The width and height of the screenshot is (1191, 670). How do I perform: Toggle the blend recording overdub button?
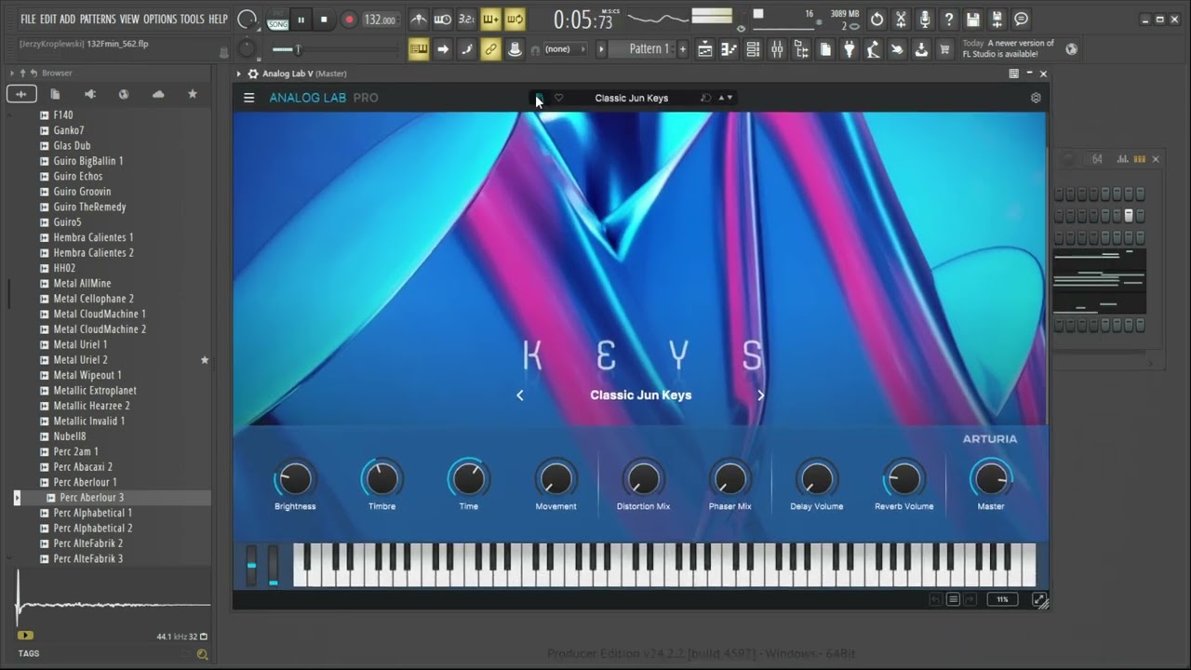pyautogui.click(x=491, y=20)
